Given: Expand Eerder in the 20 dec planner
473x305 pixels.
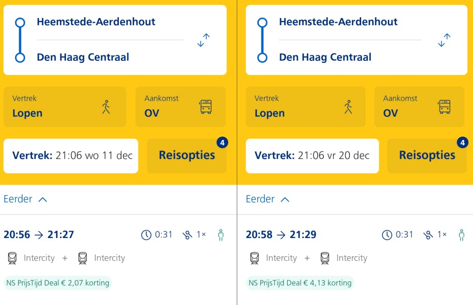Looking at the screenshot, I should click(x=267, y=199).
